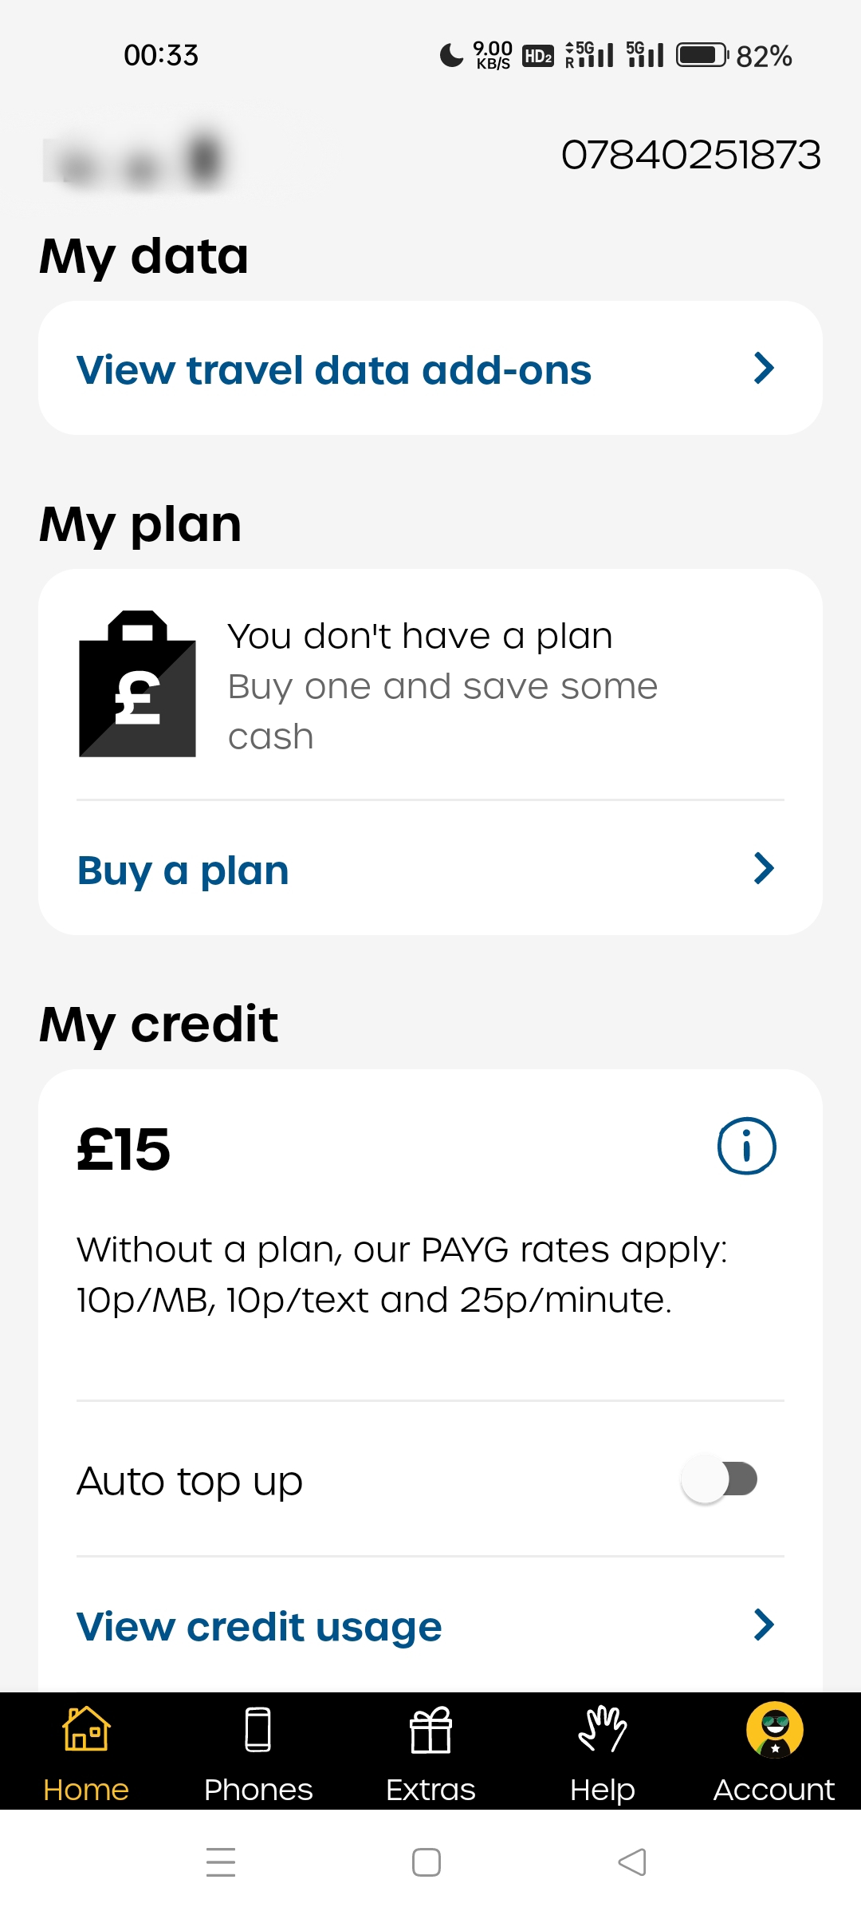Tap the Android home square button
861x1915 pixels.
[x=427, y=1862]
